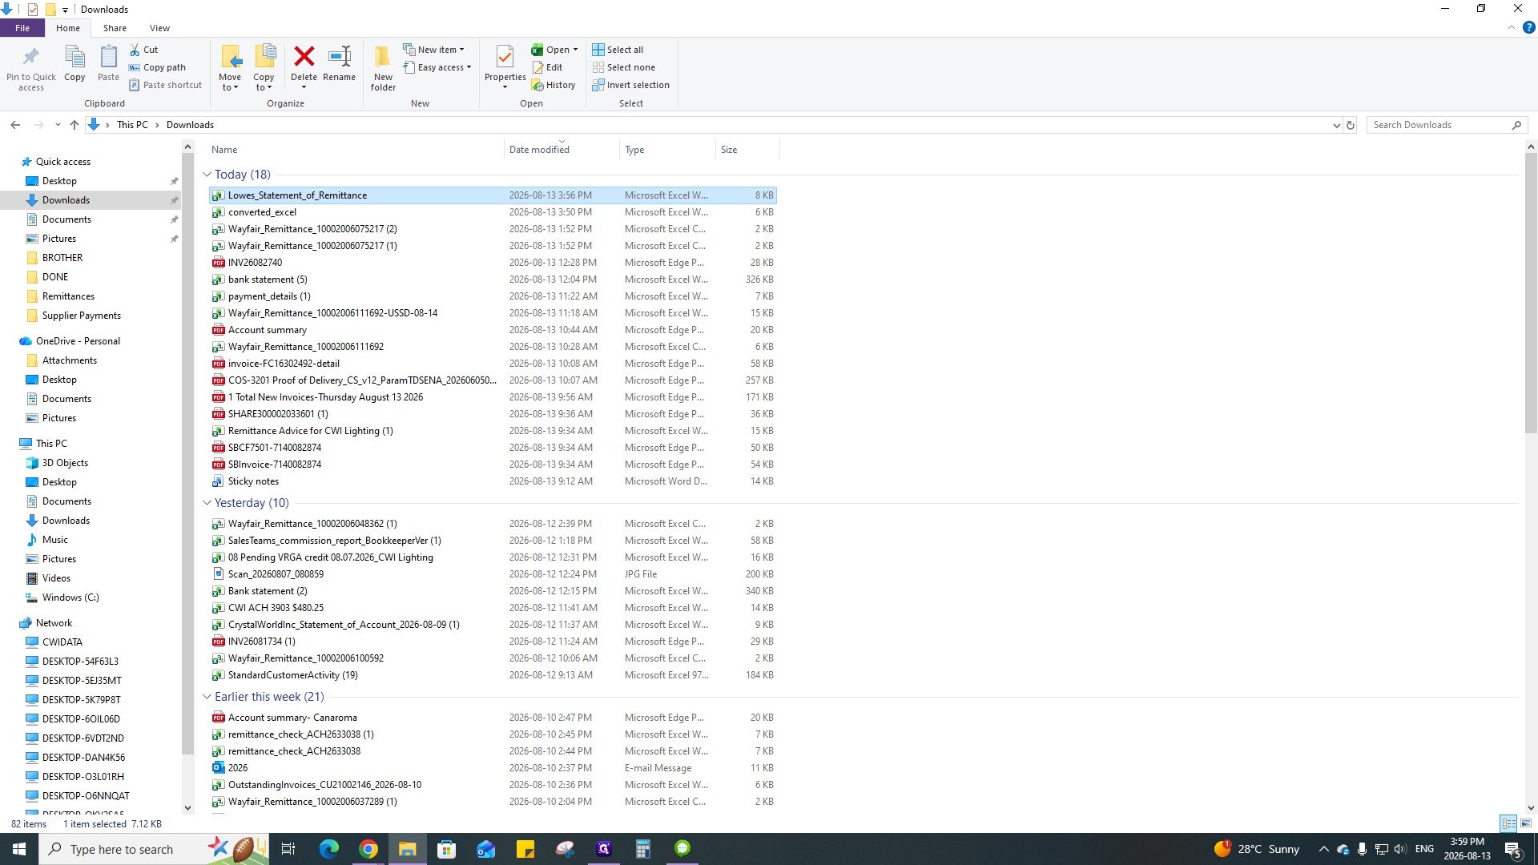
Task: Click Paste shortcut in Clipboard group
Action: point(165,85)
